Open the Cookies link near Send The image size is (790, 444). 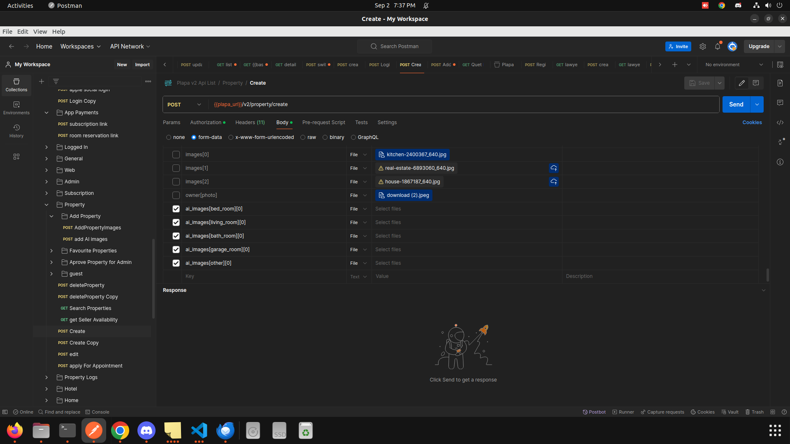(x=752, y=123)
